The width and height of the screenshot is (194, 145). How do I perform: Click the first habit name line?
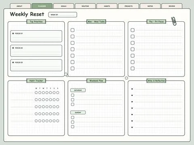coord(21,93)
